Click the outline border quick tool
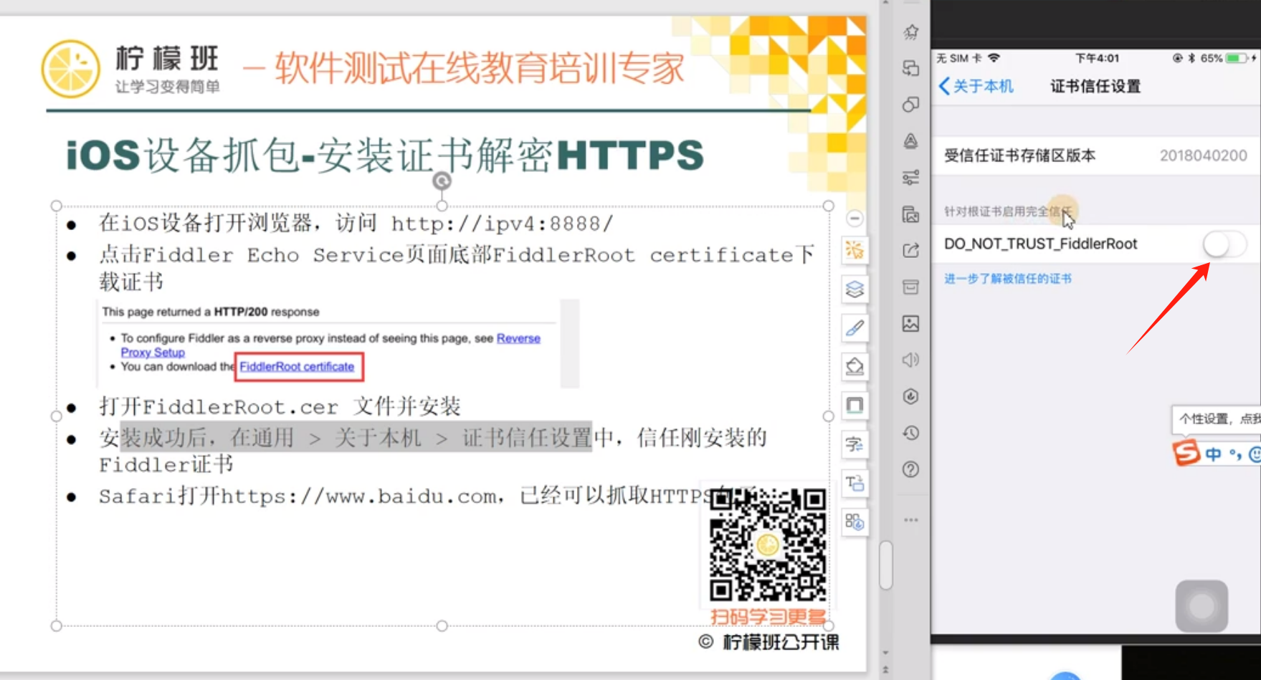Screen dimensions: 1261x680 click(855, 406)
